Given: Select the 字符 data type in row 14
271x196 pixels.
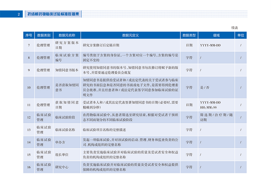Looking at the screenshot, I should (189, 142).
